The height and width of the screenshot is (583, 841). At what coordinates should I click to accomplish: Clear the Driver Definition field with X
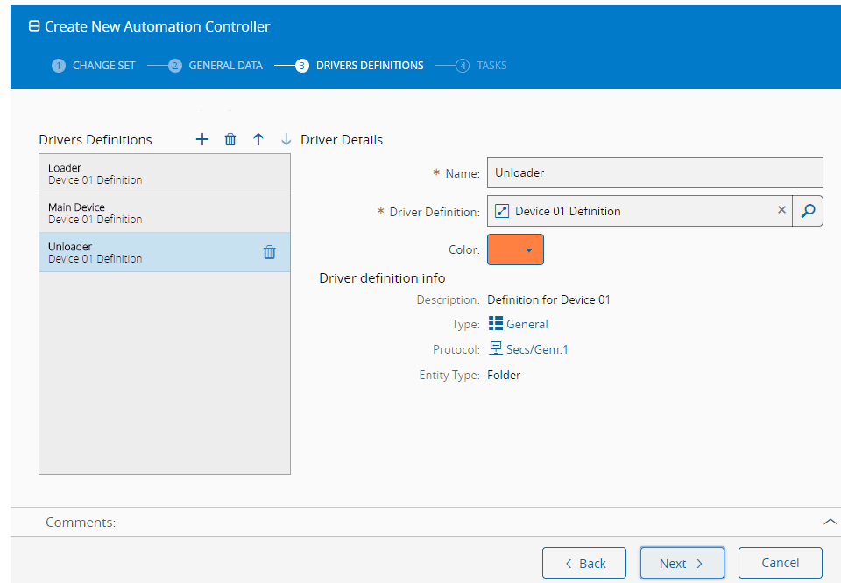coord(781,211)
